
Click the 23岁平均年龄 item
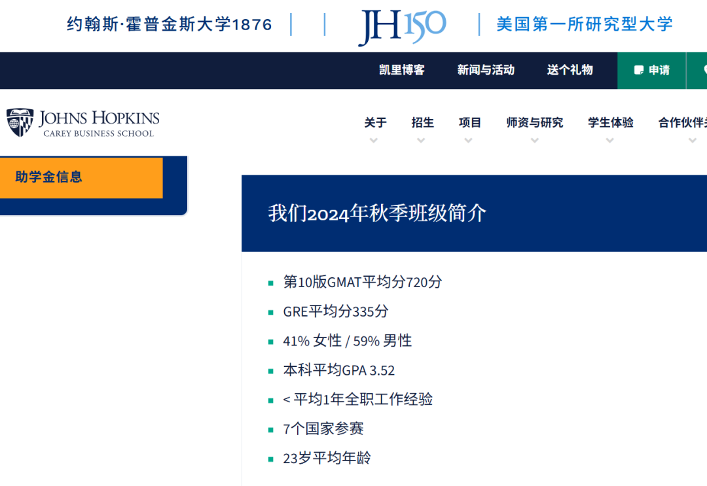coord(327,458)
